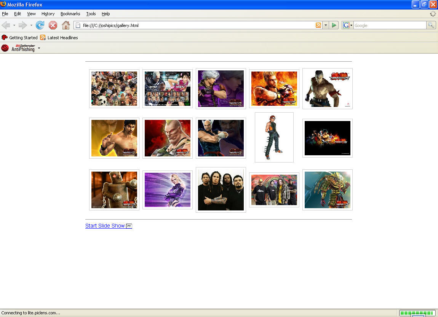Open the Tools menu
438x317 pixels.
click(91, 14)
